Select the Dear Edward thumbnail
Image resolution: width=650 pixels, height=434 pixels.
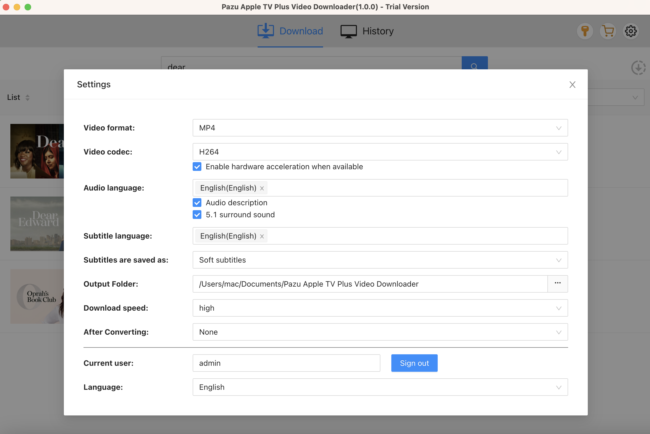[37, 224]
